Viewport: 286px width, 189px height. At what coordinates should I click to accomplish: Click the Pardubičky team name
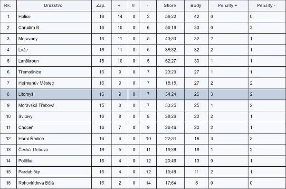point(29,172)
